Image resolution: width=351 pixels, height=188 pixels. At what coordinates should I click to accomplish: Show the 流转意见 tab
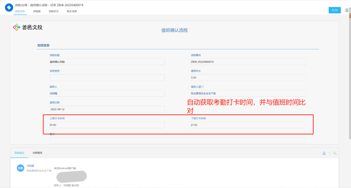pyautogui.click(x=19, y=153)
